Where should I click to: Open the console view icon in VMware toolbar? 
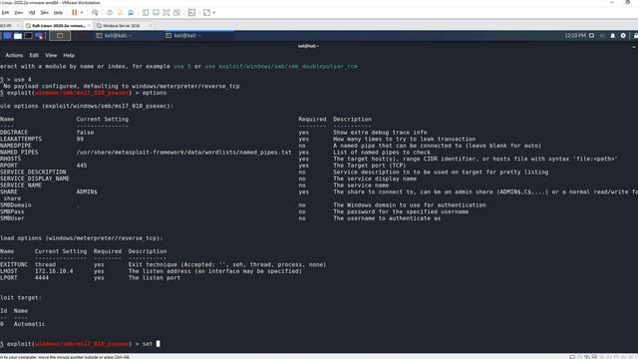(x=191, y=13)
